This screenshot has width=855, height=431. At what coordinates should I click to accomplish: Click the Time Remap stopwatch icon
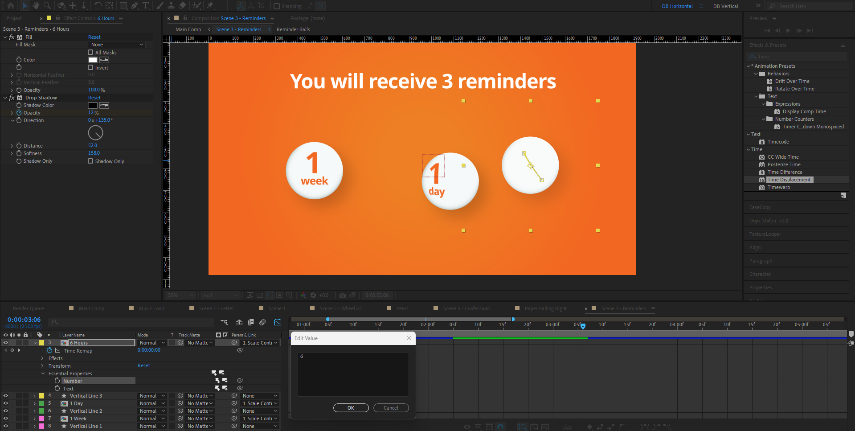(50, 351)
